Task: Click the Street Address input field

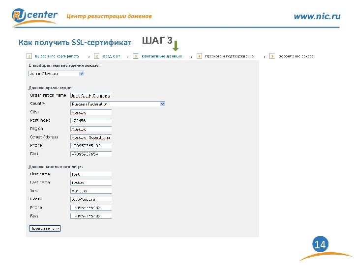Action: pos(91,137)
